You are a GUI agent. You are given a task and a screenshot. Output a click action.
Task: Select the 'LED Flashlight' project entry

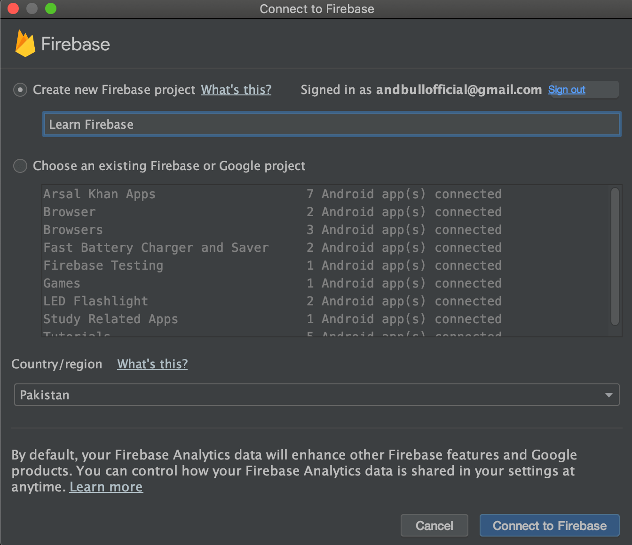[95, 301]
